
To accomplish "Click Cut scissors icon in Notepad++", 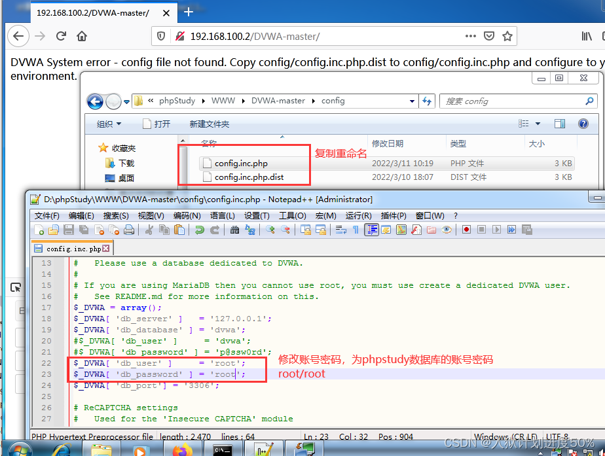I will click(149, 230).
